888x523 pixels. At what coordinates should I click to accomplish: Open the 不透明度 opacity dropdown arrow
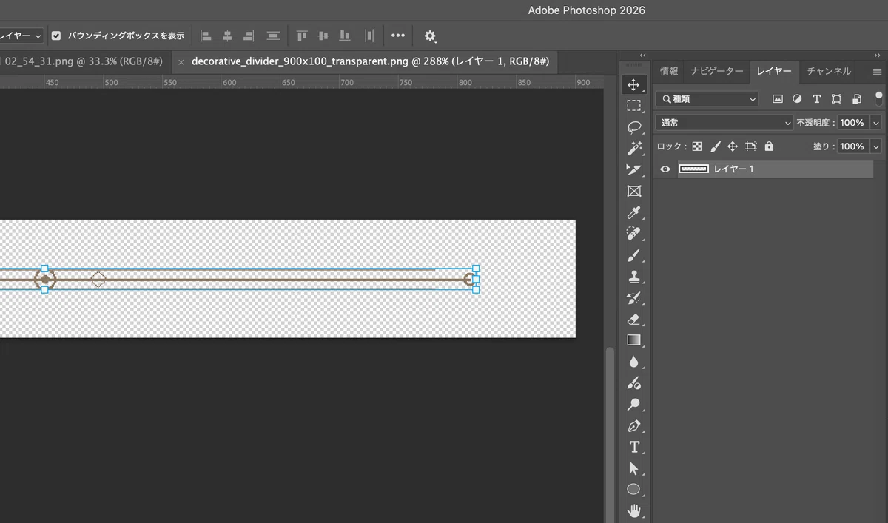[x=876, y=123]
